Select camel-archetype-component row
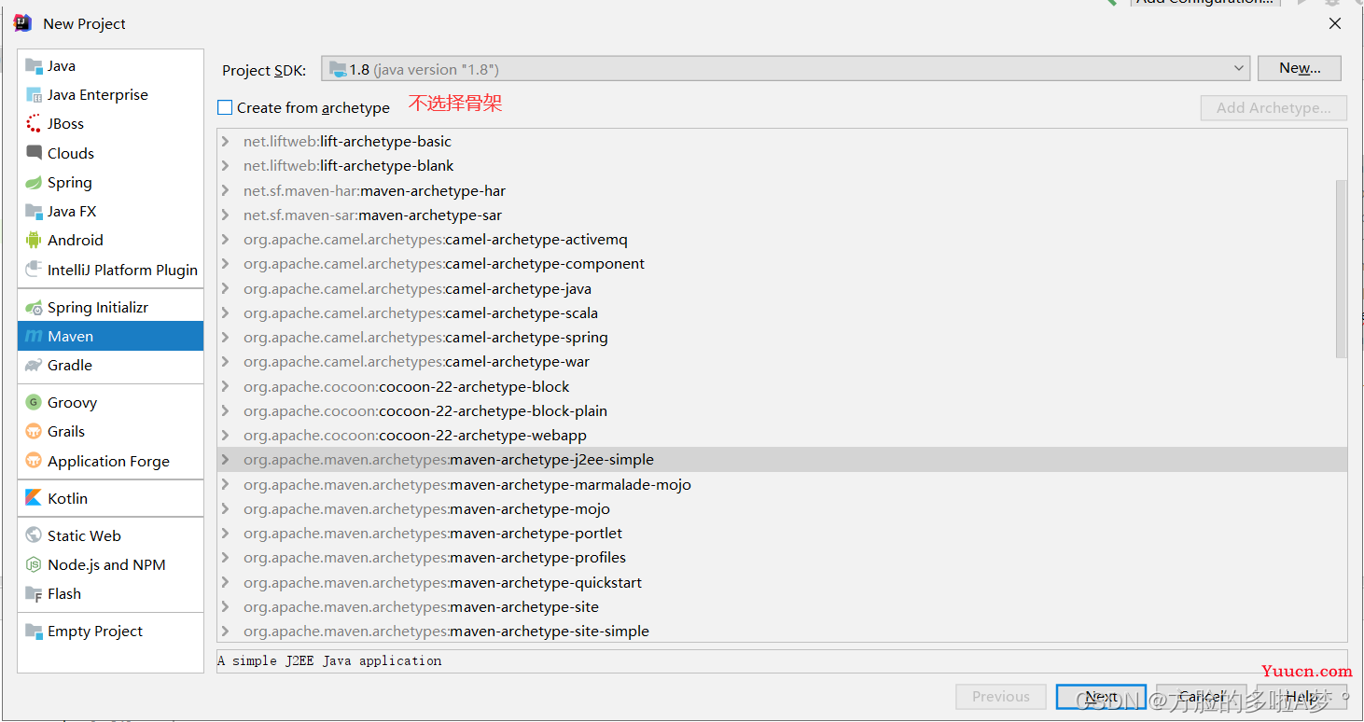The height and width of the screenshot is (722, 1364). [x=782, y=264]
